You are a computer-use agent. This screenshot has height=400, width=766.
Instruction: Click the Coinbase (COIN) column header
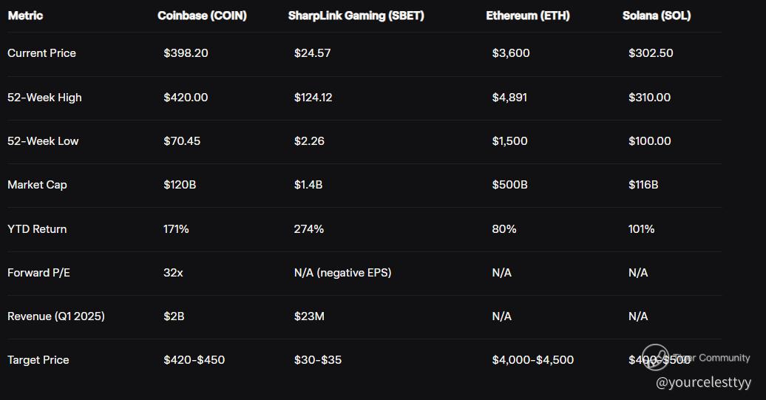point(202,16)
